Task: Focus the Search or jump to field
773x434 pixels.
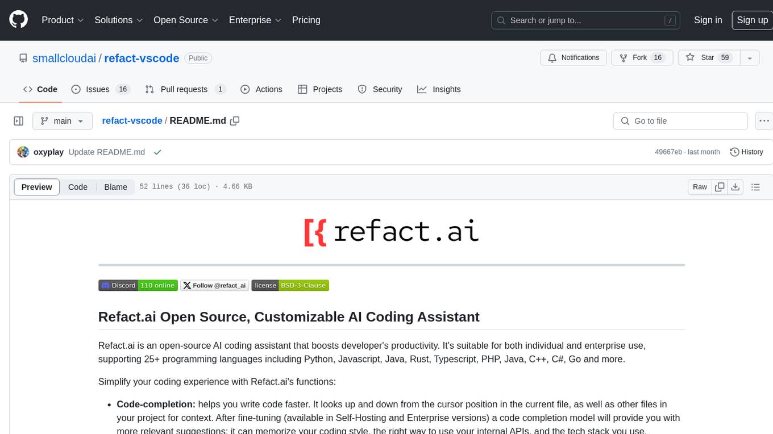Action: click(x=586, y=20)
